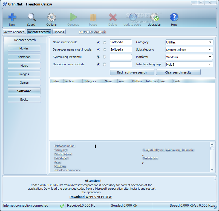Open the Download WMV-9 VCM RTW link

tap(91, 197)
